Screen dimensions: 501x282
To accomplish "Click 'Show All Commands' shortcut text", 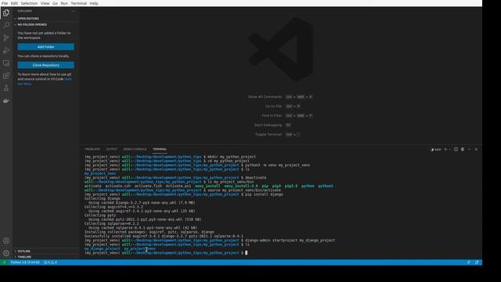I will click(x=265, y=97).
